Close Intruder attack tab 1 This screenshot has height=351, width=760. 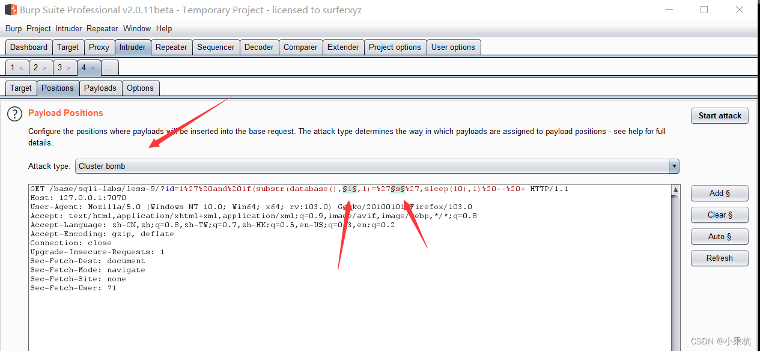21,68
